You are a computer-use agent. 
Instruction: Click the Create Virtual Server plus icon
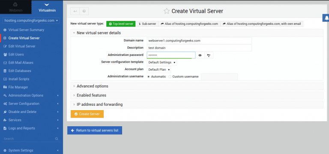point(5,38)
